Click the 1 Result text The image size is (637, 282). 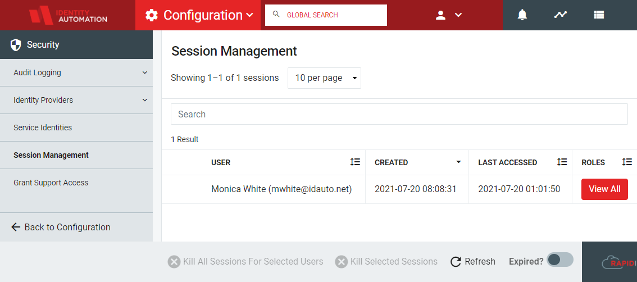185,139
